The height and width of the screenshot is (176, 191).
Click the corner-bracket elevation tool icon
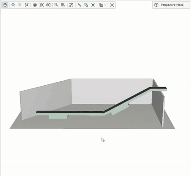pos(71,5)
